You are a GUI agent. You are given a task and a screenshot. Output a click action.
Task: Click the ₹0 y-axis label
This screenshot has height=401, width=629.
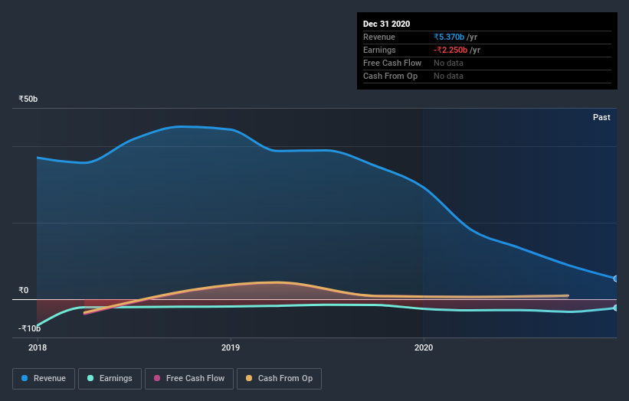point(24,290)
